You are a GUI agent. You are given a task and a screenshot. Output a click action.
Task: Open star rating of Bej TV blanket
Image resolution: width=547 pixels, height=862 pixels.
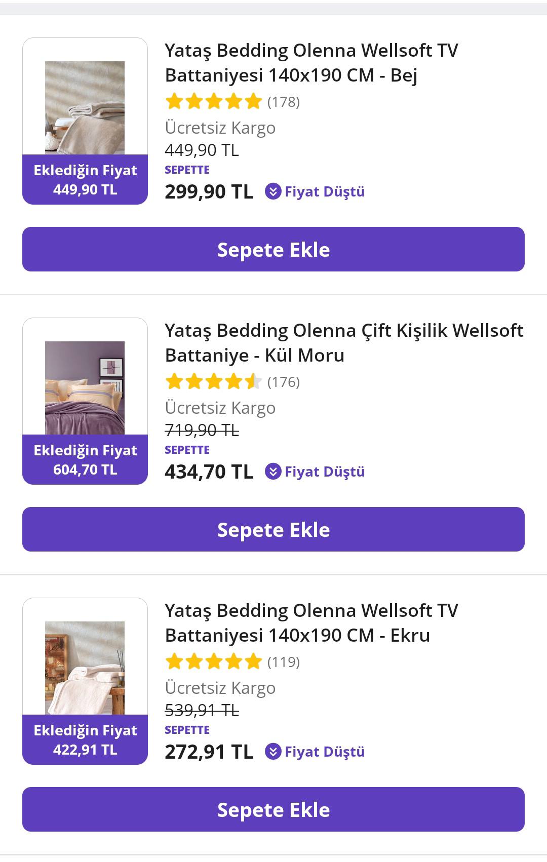click(213, 102)
